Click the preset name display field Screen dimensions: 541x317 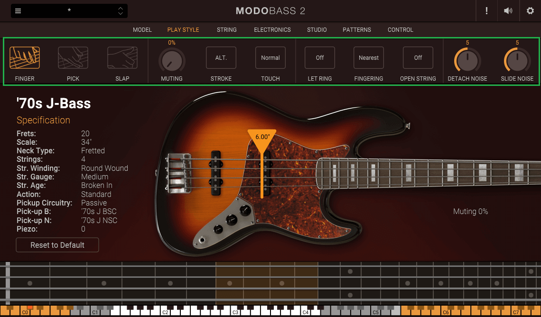click(x=69, y=11)
